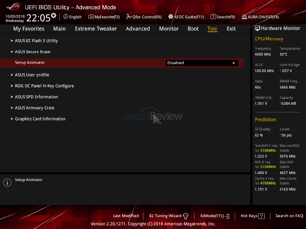Click the Qfan Control fan icon
This screenshot has height=229, width=306.
(x=129, y=16)
